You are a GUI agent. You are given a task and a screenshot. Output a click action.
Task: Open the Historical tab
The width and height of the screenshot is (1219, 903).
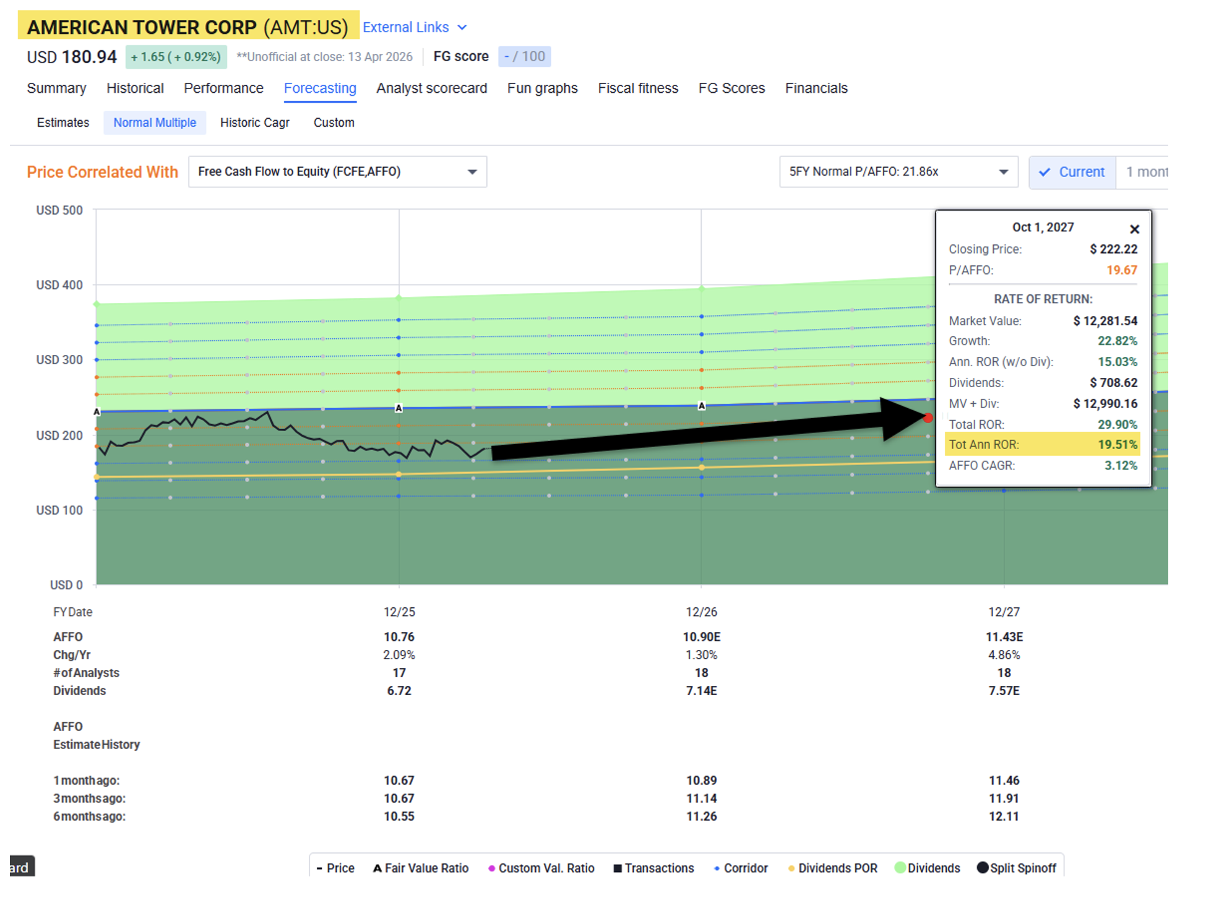point(135,88)
